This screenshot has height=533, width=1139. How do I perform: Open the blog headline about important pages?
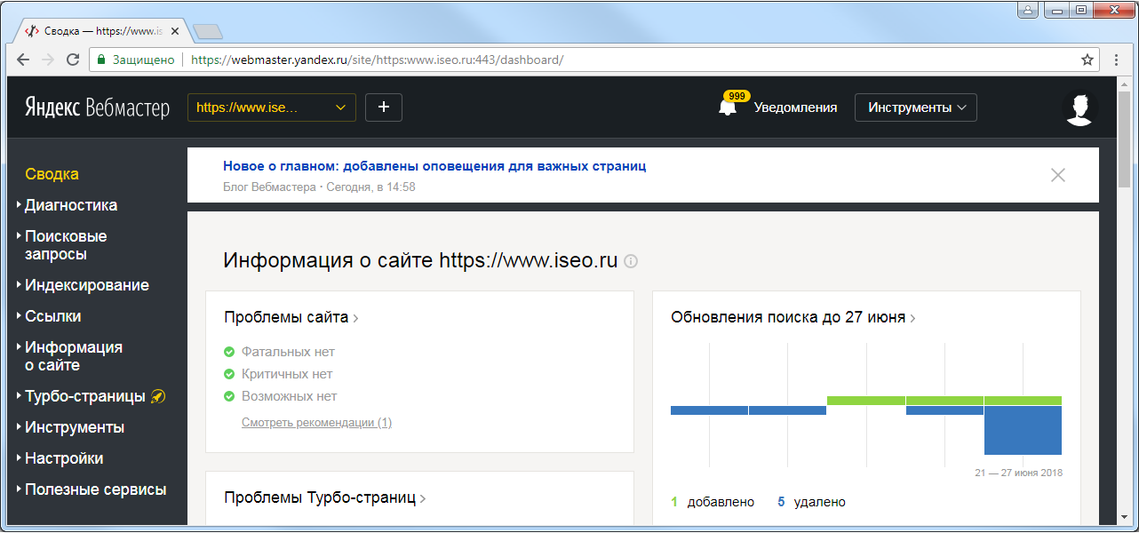pos(434,166)
